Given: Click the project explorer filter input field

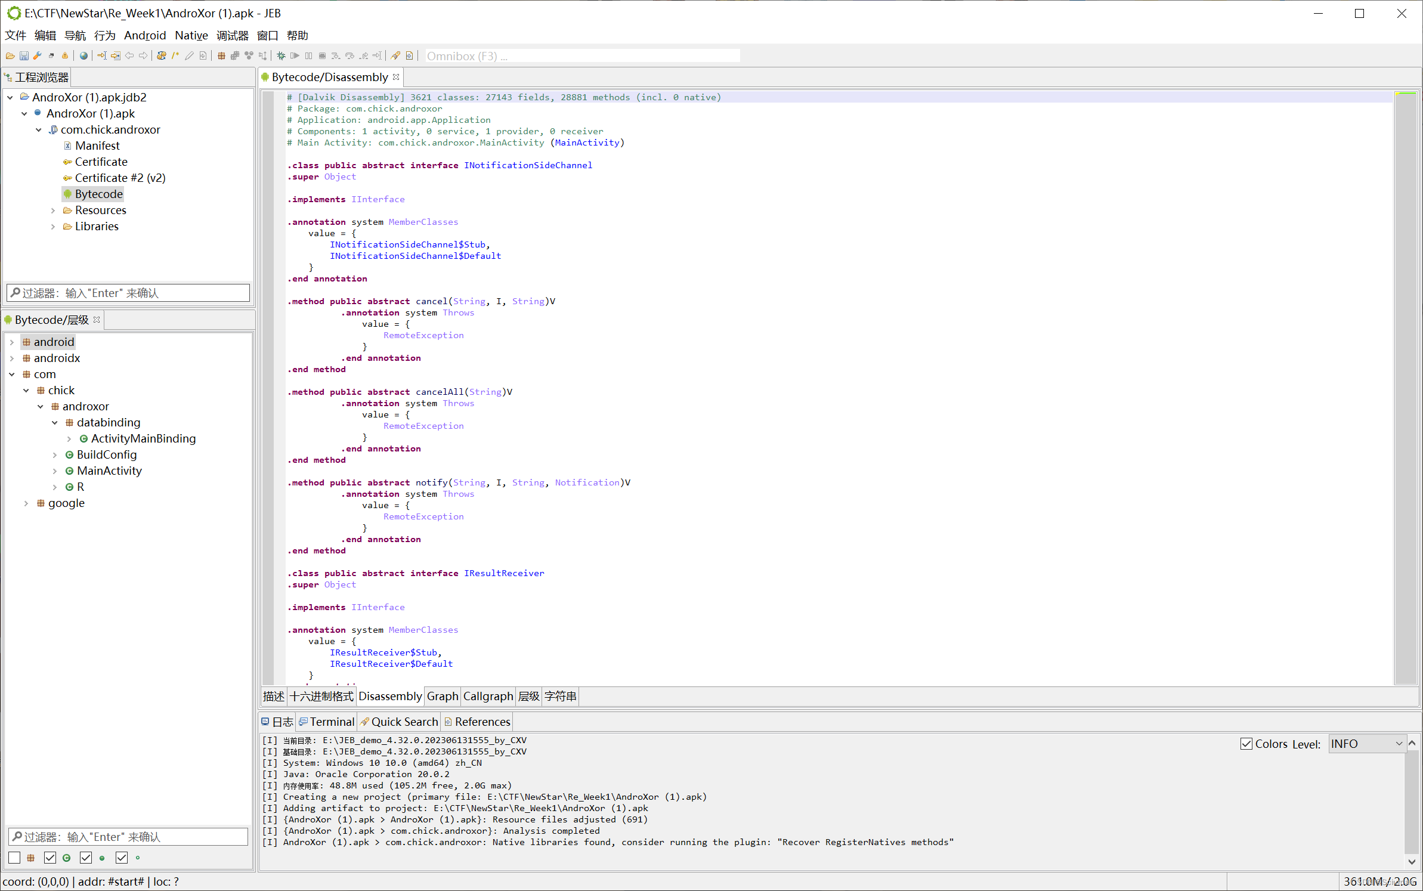Looking at the screenshot, I should (x=128, y=293).
